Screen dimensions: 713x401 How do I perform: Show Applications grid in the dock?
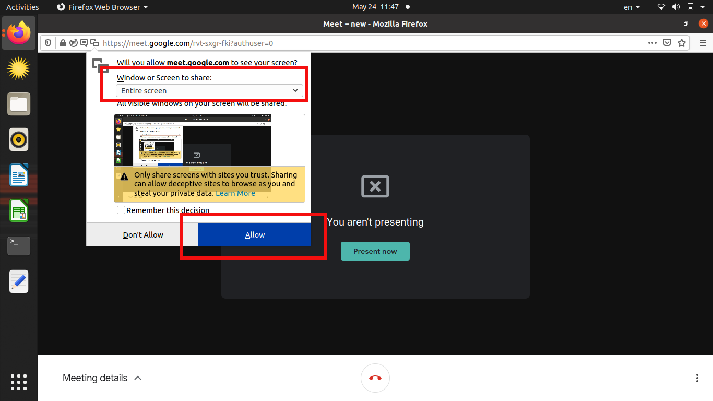tap(19, 382)
